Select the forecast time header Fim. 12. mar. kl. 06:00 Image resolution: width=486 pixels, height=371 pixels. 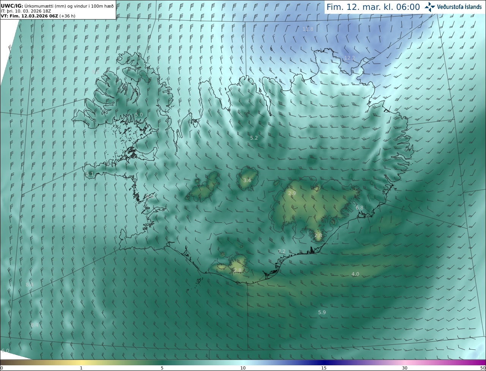click(x=373, y=7)
